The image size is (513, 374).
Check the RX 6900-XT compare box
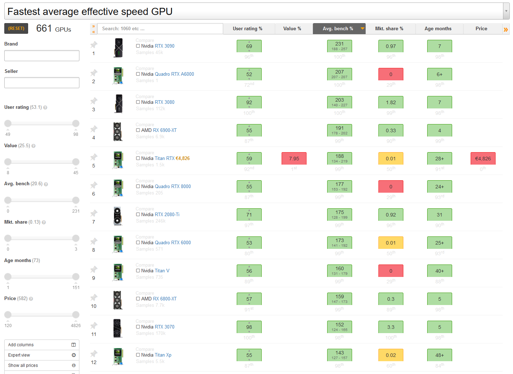138,130
